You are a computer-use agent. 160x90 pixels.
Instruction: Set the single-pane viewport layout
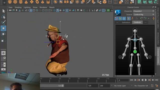[3, 53]
